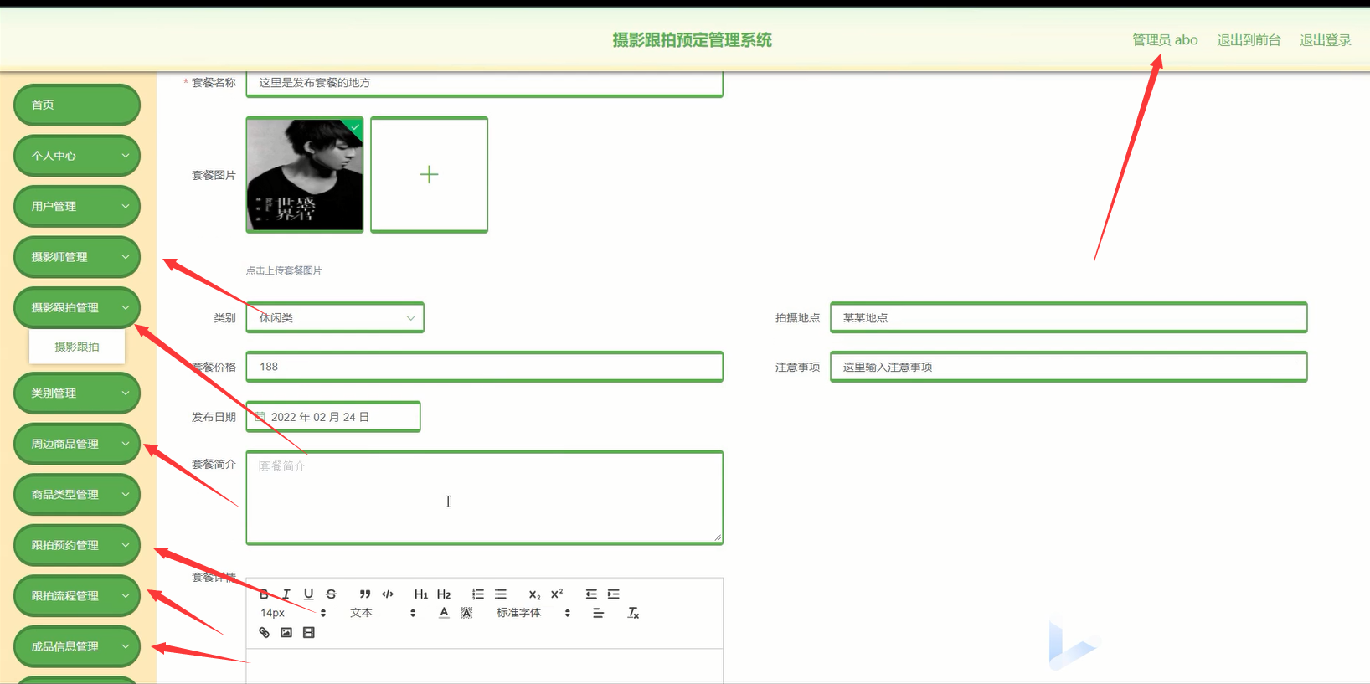Click the 套餐简介 text area

pos(484,497)
